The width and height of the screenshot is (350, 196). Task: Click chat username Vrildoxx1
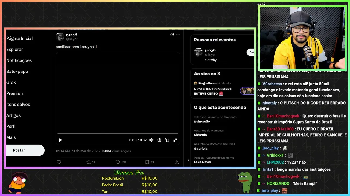[275, 155]
